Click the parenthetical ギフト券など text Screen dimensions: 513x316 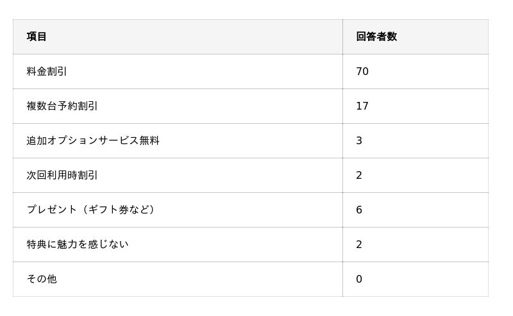[x=120, y=210]
